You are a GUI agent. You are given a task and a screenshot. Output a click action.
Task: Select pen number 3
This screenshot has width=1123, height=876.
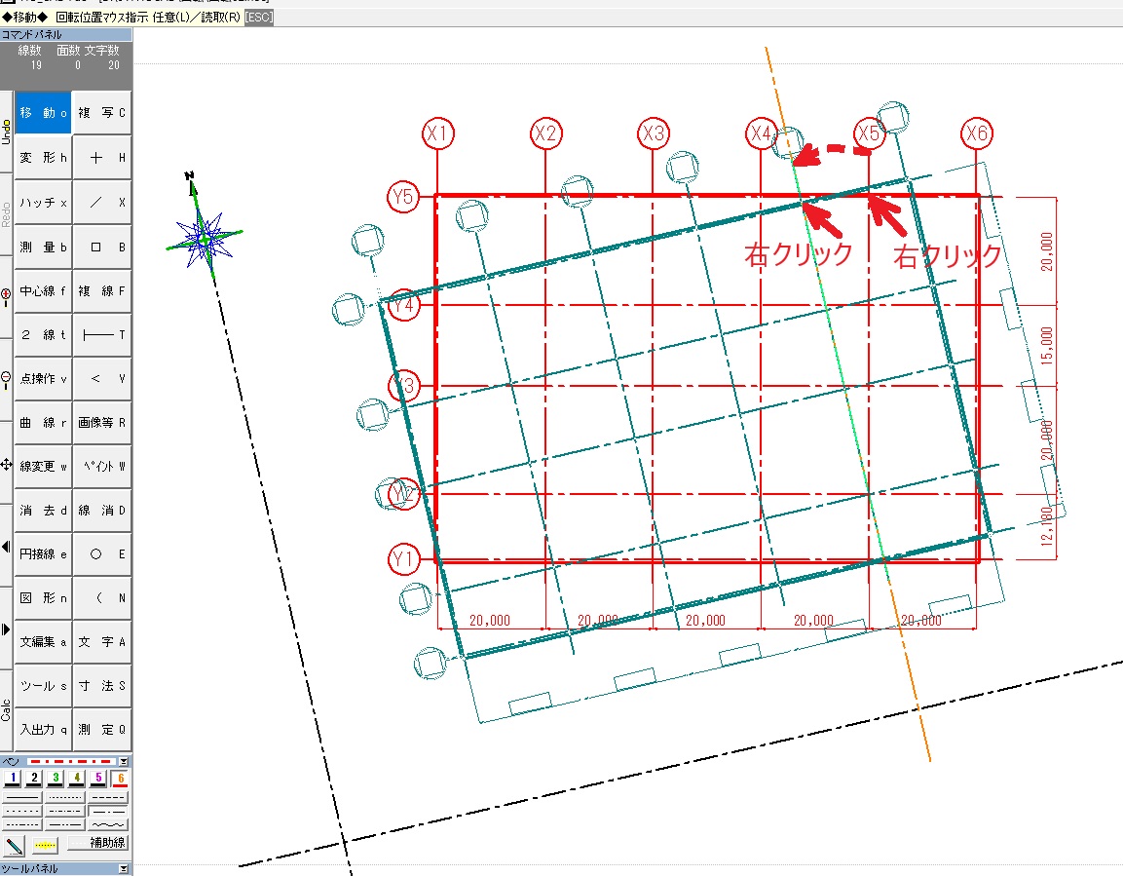point(56,778)
